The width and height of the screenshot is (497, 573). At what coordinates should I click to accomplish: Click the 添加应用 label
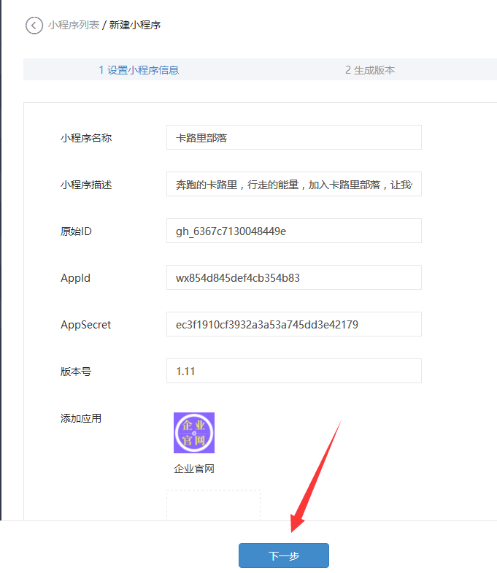[81, 418]
